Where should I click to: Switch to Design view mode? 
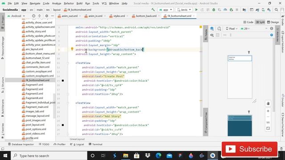point(273,22)
